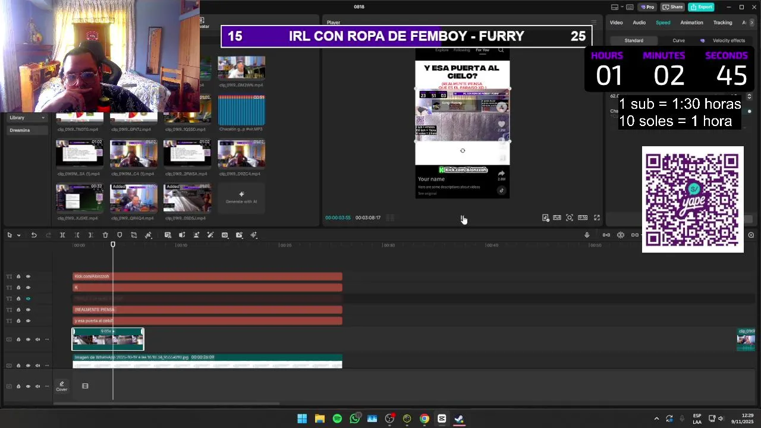This screenshot has width=761, height=428.
Task: Open more options on selected video track
Action: (47, 339)
